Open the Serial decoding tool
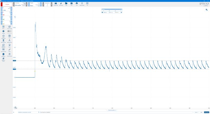 [x=4, y=50]
